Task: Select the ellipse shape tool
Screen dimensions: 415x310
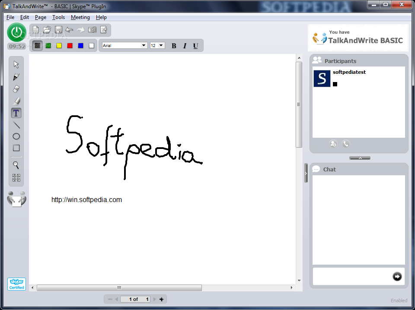Action: 16,136
